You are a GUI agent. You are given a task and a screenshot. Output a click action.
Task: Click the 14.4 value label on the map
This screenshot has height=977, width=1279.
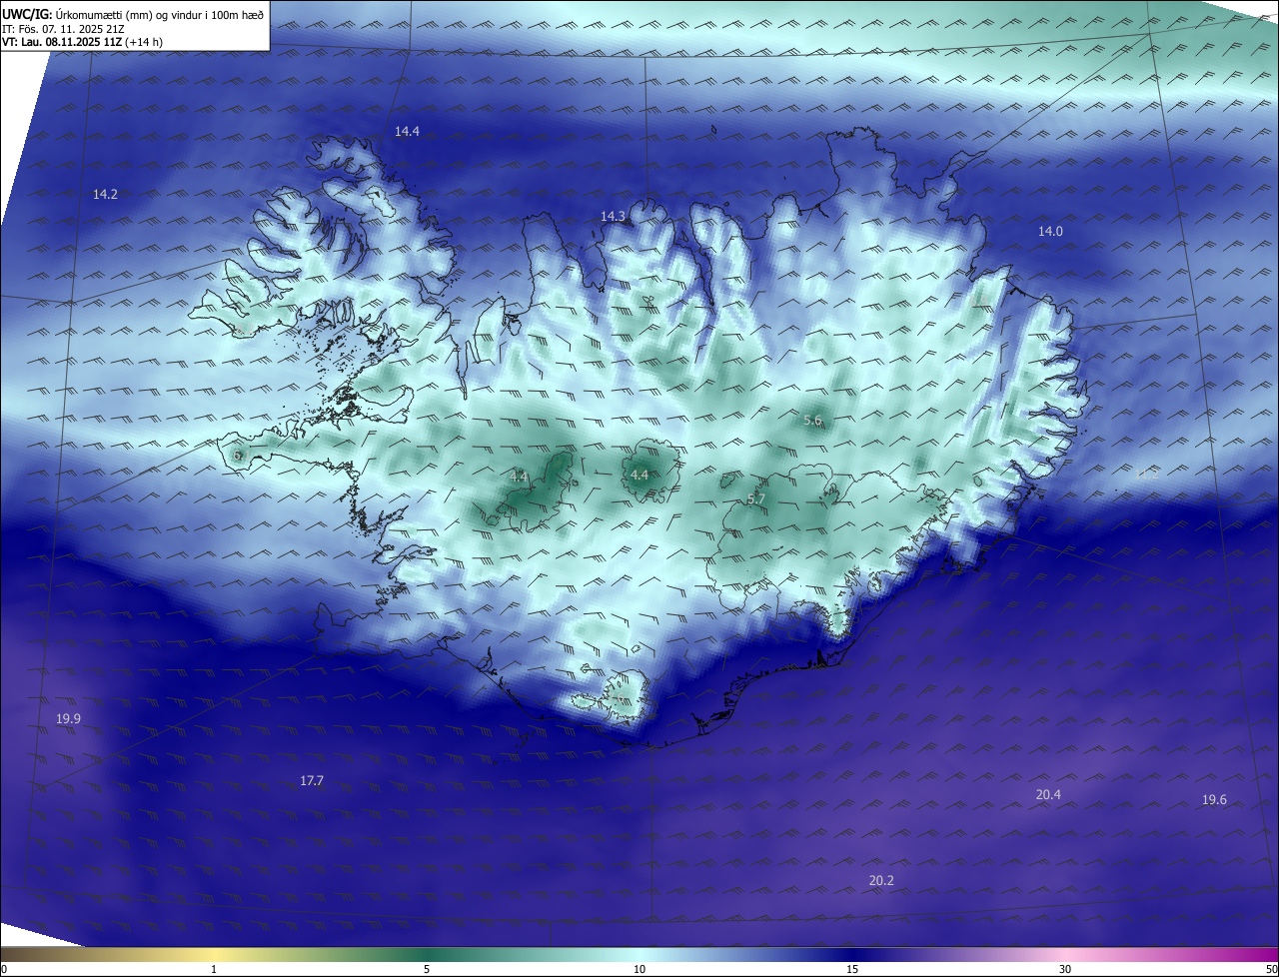click(407, 131)
